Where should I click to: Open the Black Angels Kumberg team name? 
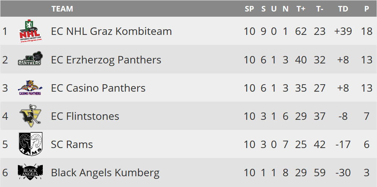(x=105, y=173)
